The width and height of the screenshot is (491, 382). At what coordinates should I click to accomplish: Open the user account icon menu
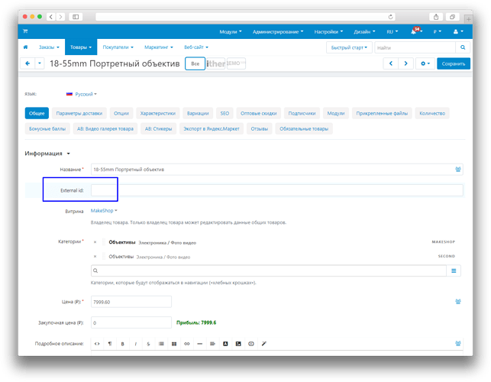coord(458,31)
